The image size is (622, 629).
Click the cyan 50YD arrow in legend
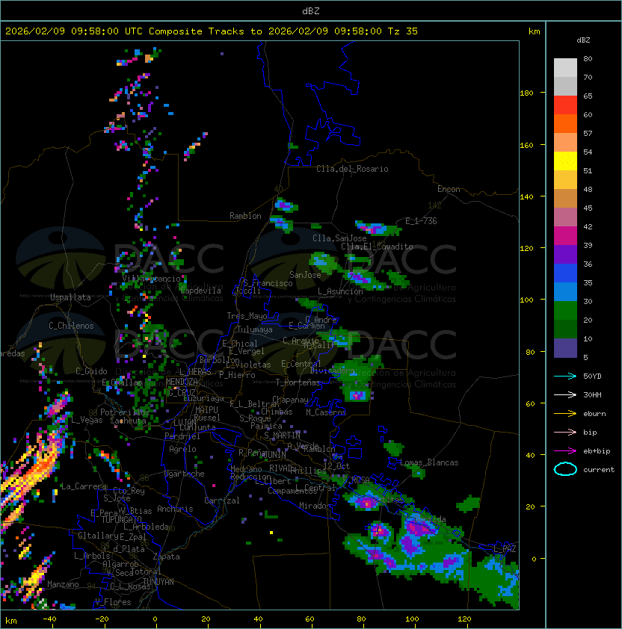tap(565, 376)
